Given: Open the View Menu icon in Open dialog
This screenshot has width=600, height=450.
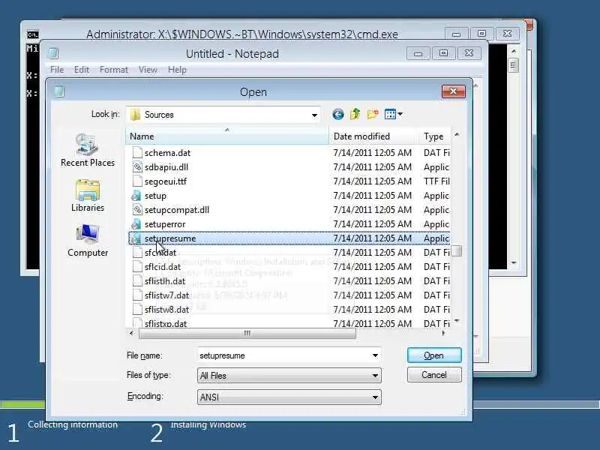Looking at the screenshot, I should (x=393, y=114).
